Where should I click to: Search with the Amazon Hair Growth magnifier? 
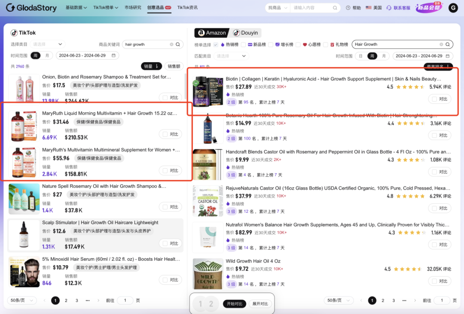click(x=448, y=44)
